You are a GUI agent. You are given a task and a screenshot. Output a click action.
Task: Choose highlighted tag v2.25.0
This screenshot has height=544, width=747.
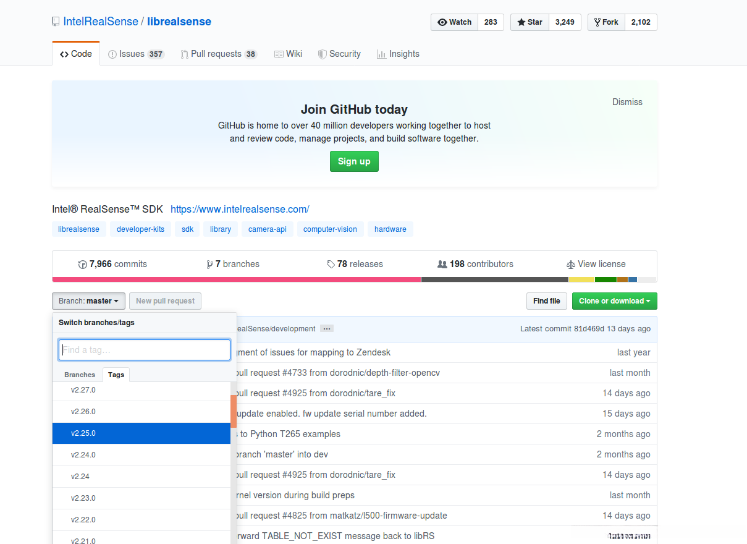pos(141,433)
